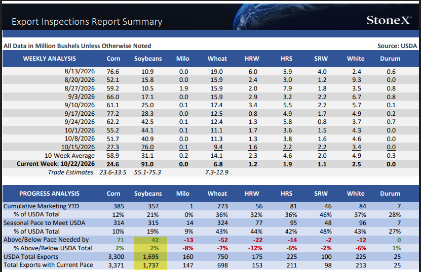
Task: Click the underlined date 10/15/2026
Action: click(78, 147)
